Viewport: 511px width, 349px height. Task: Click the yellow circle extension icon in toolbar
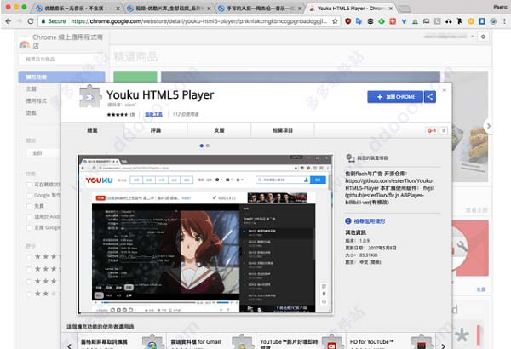click(x=471, y=21)
